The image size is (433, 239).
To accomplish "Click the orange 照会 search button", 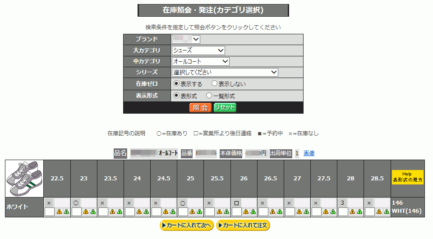I will click(x=200, y=107).
